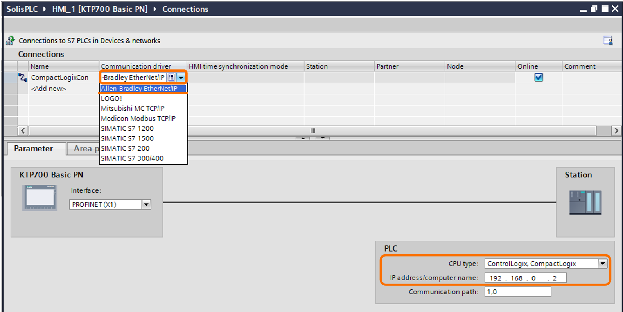Viewport: 623px width, 312px height.
Task: Click the horizontal scrollbar thumb in Connections table
Action: 313,131
